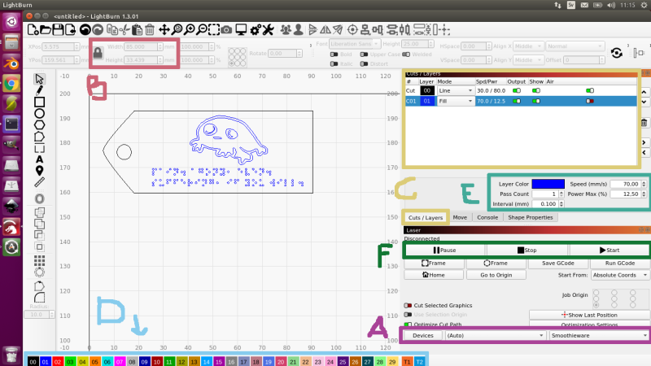Cut selection with the scissors icon
Screen dimensions: 651x366
click(125, 30)
